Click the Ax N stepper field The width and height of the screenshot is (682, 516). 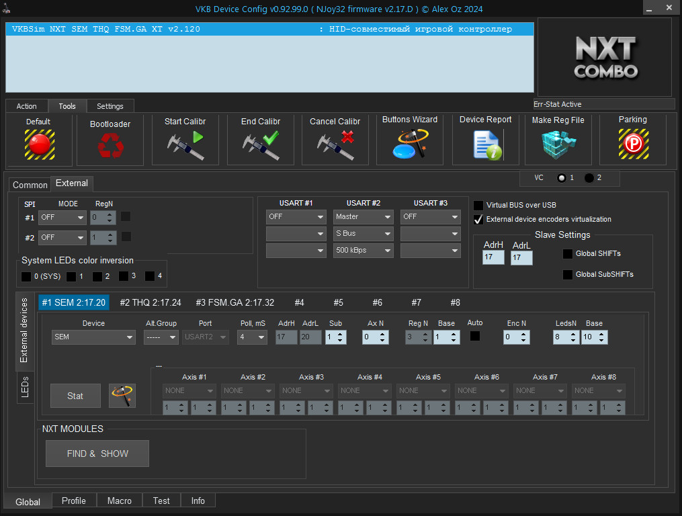click(x=376, y=337)
